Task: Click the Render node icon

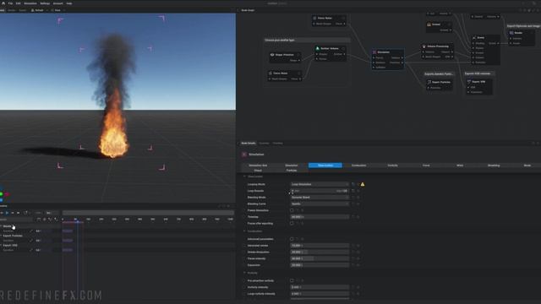Action: (511, 33)
